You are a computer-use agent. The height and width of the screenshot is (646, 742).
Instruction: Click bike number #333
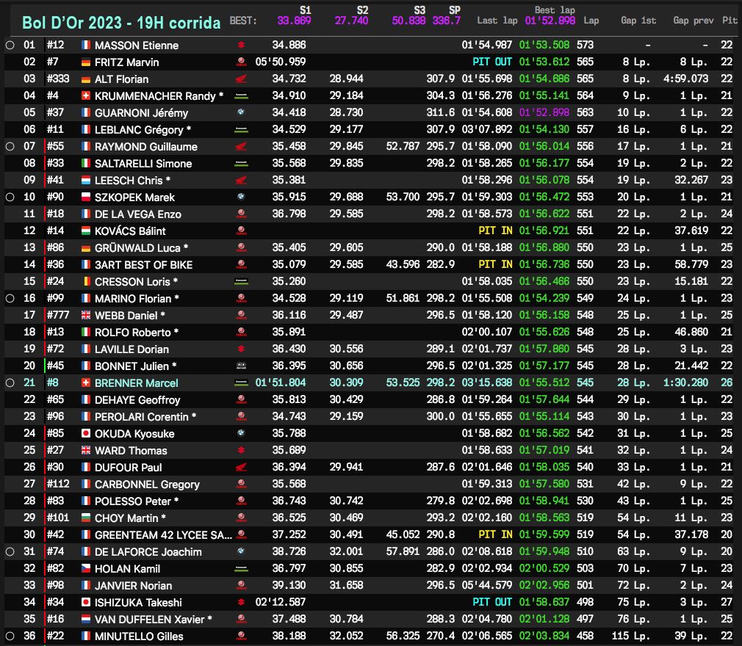point(58,79)
